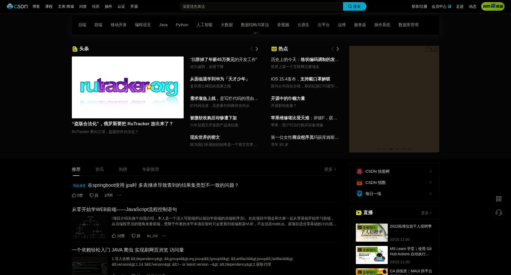Open the 问答 top menu
511x275 pixels.
pos(83,6)
